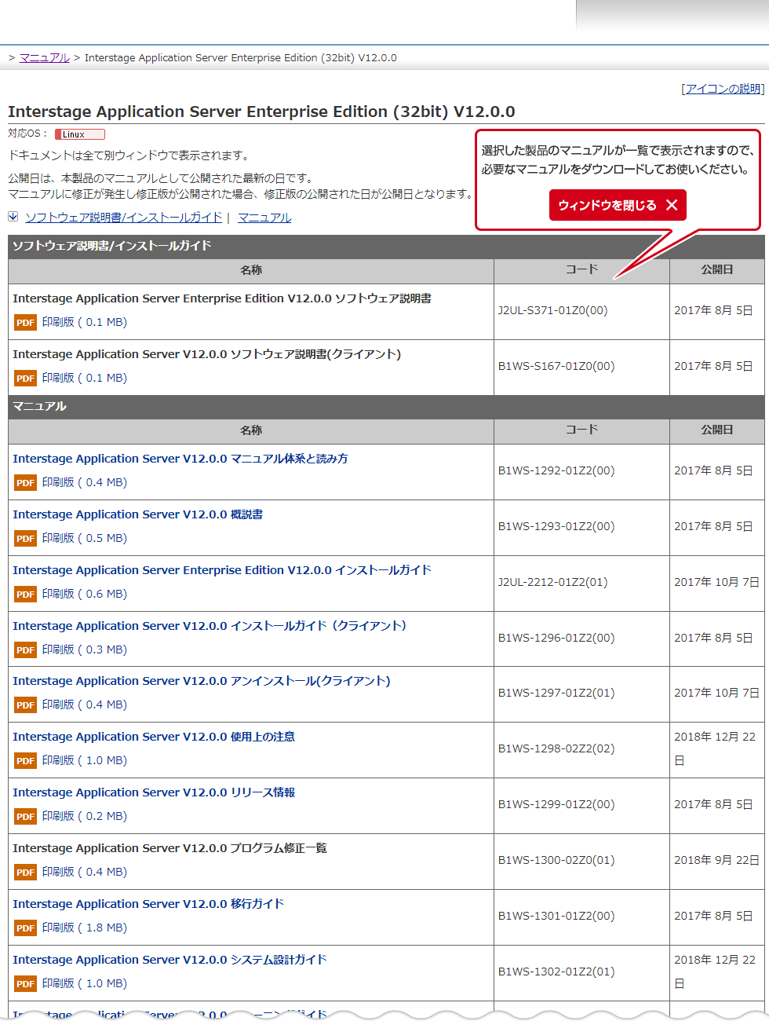The height and width of the screenshot is (1021, 769).
Task: Jump to ソフトウェア説明書/インストールガイド section link
Action: pos(124,218)
